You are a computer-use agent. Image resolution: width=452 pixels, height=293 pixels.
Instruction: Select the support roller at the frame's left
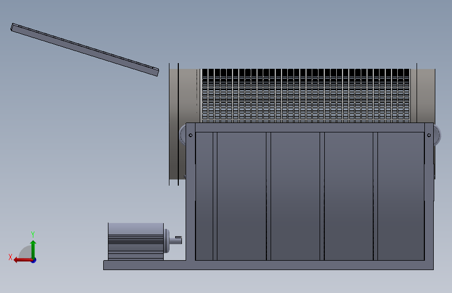[x=182, y=135]
